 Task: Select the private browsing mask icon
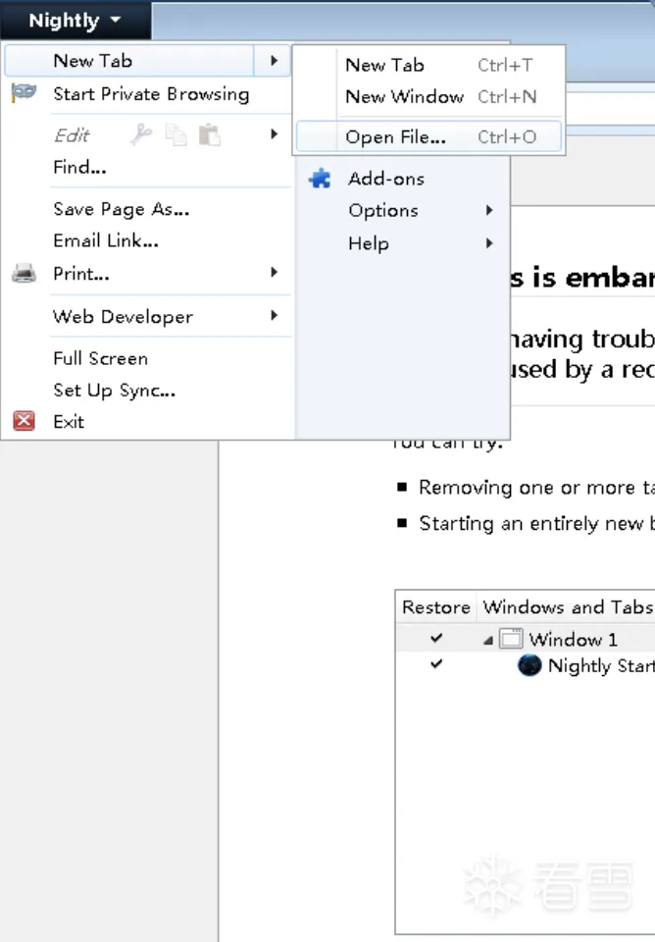[x=24, y=93]
